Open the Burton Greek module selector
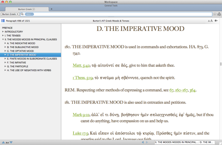222x145 pixels. point(10,14)
